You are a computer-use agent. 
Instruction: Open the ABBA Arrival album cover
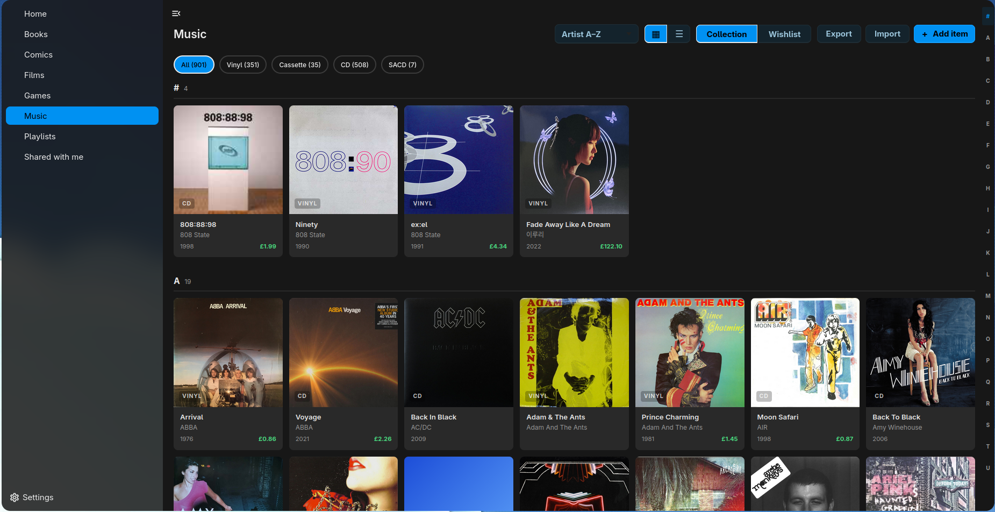[228, 352]
